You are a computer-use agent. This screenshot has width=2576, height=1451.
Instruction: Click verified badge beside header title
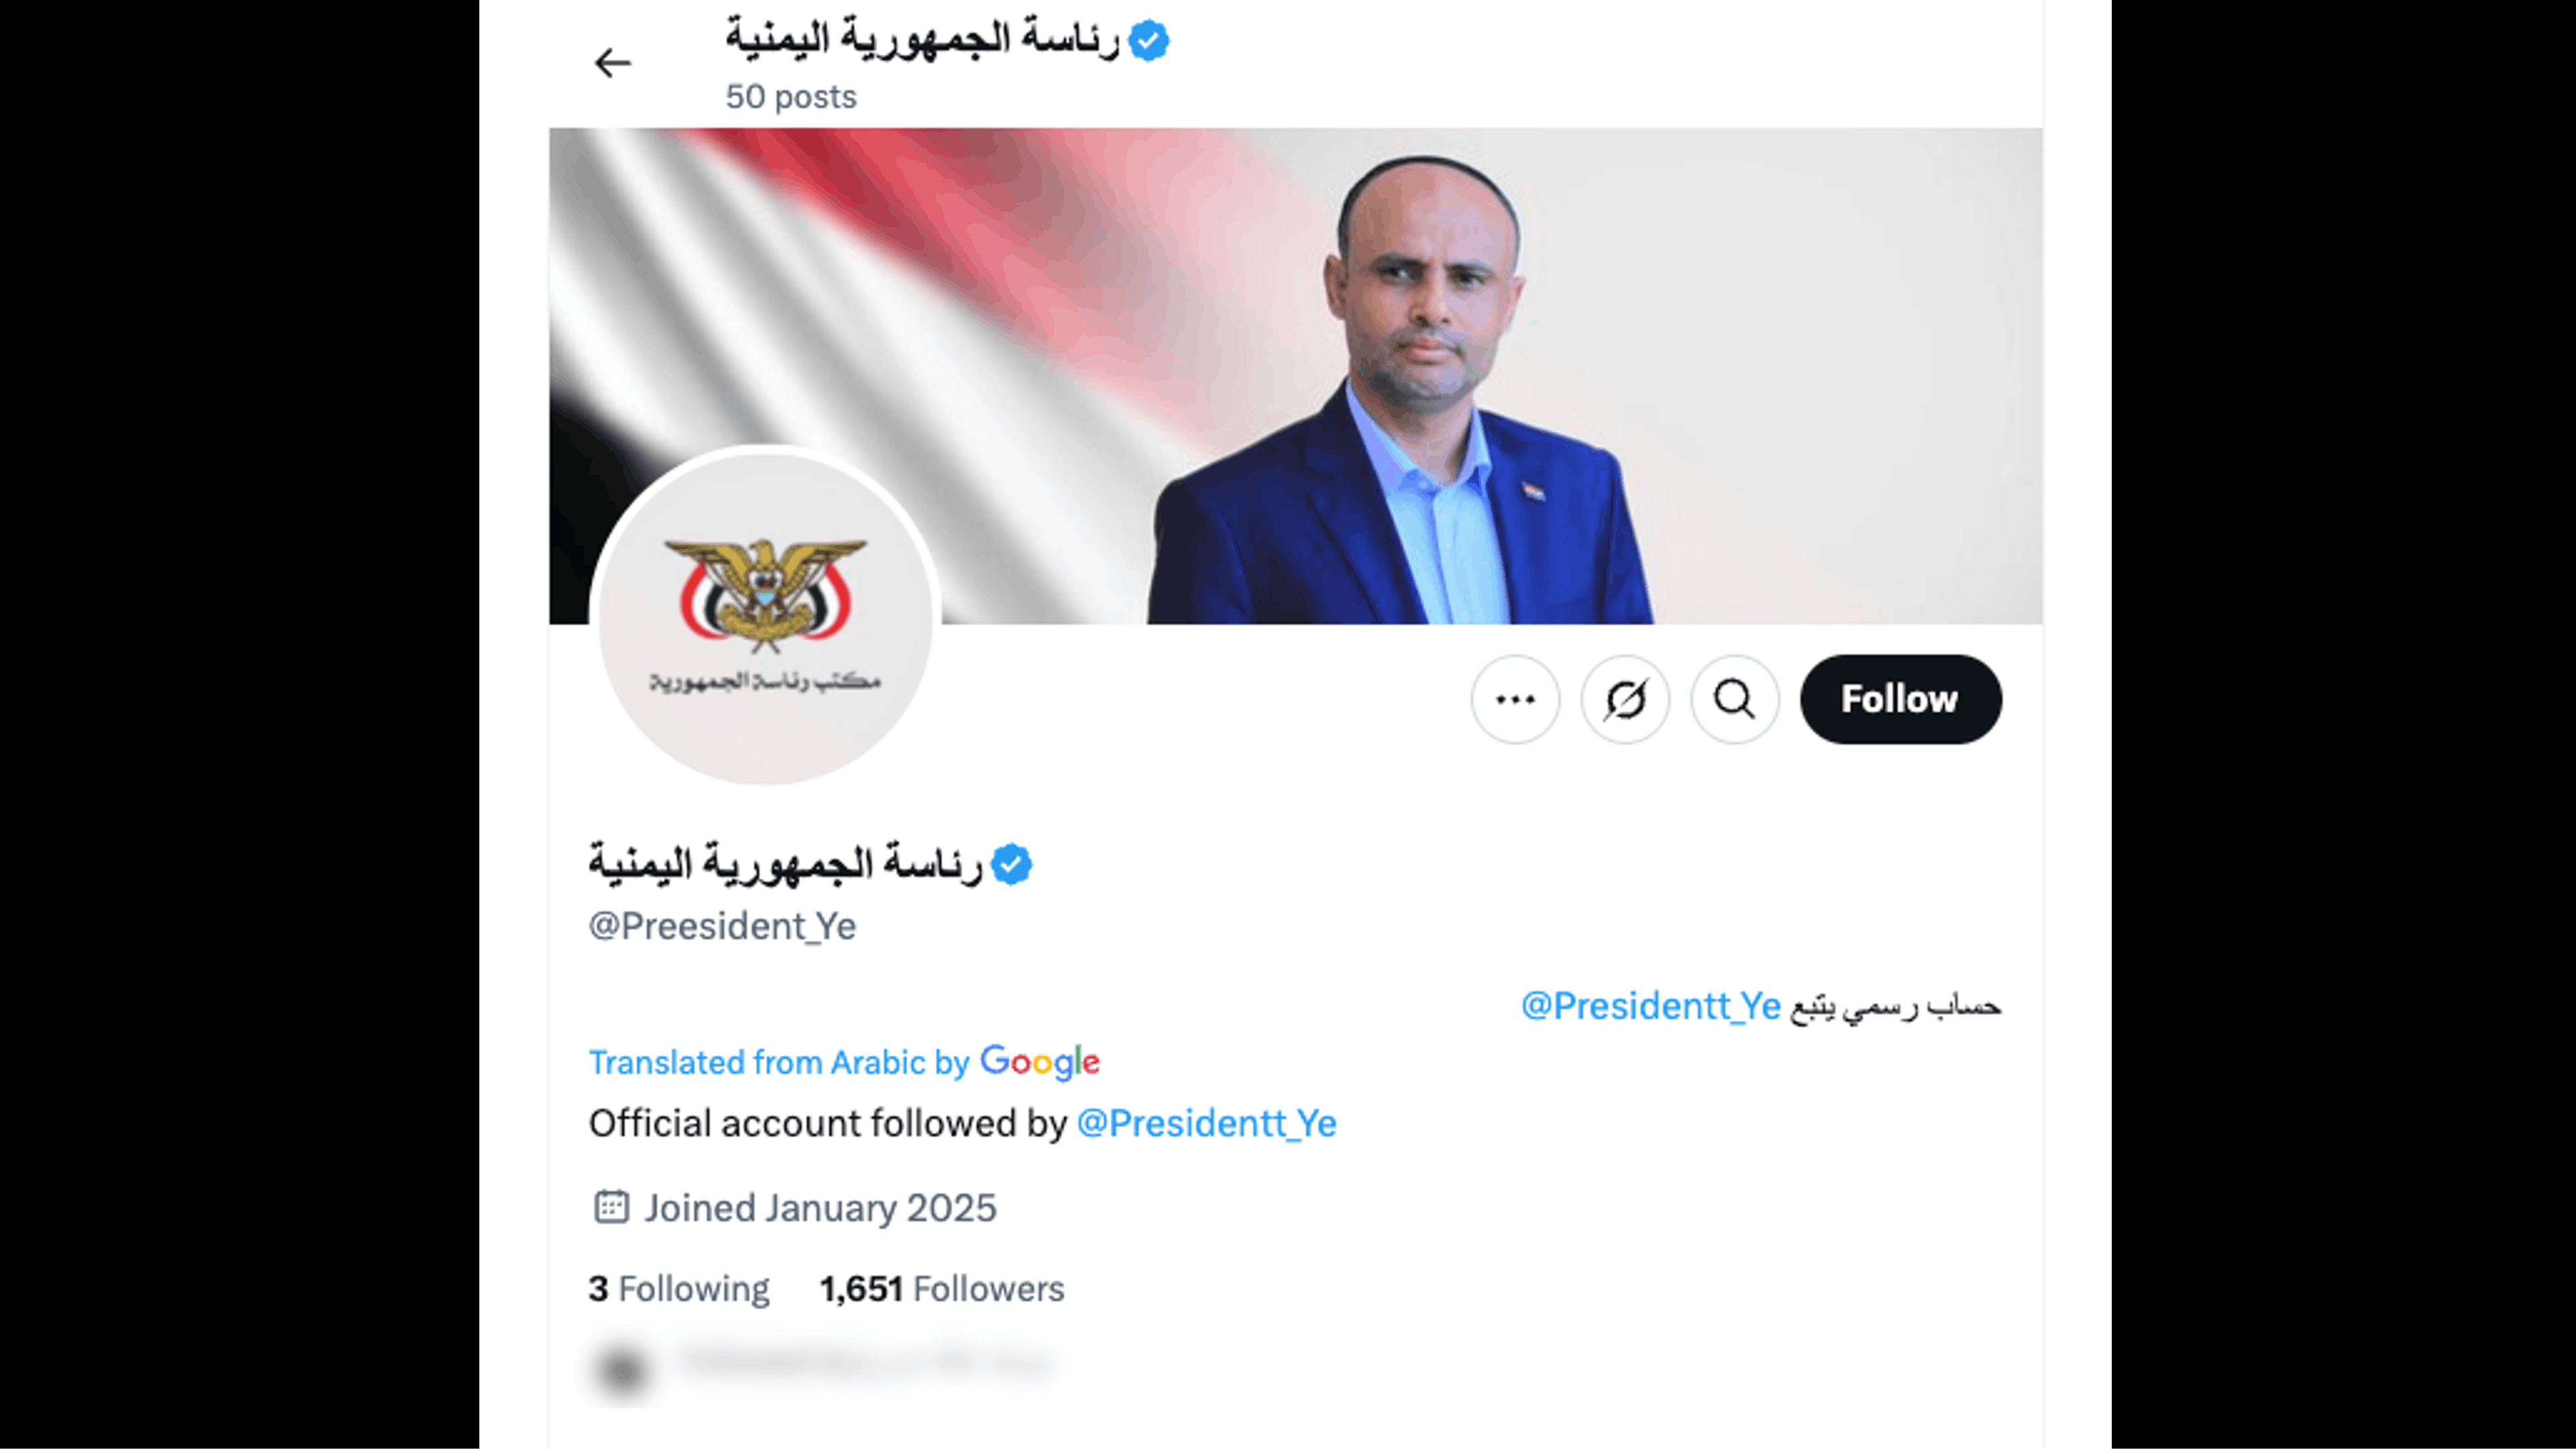coord(1148,41)
